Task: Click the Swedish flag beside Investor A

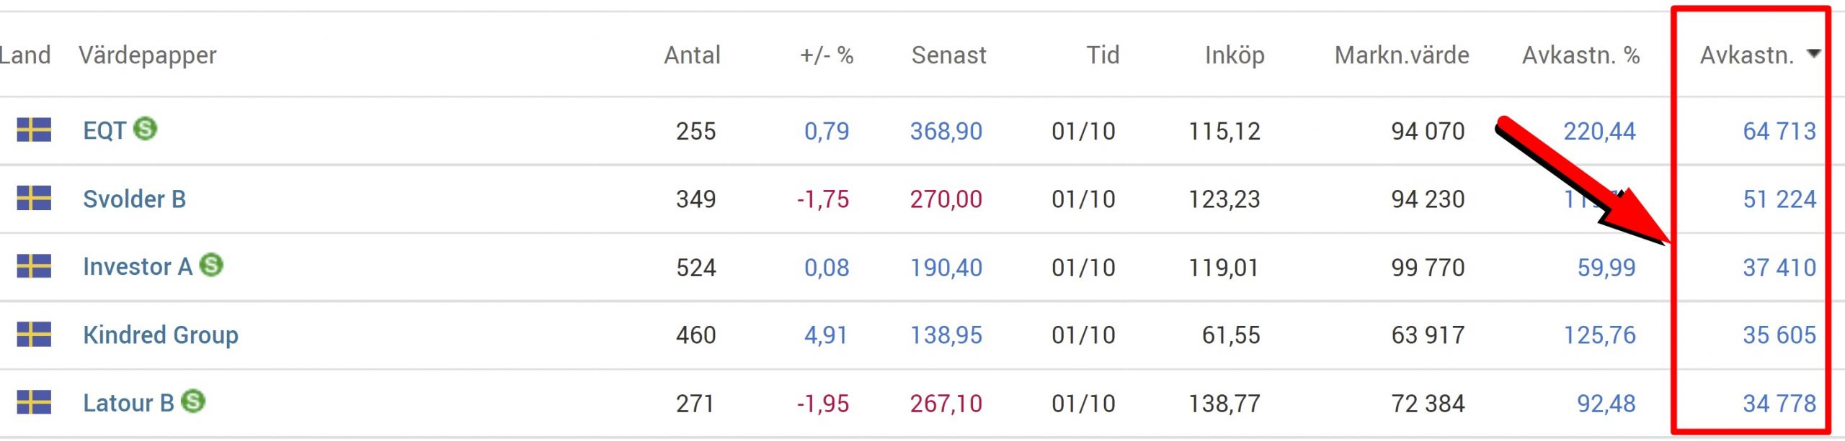Action: coord(34,266)
